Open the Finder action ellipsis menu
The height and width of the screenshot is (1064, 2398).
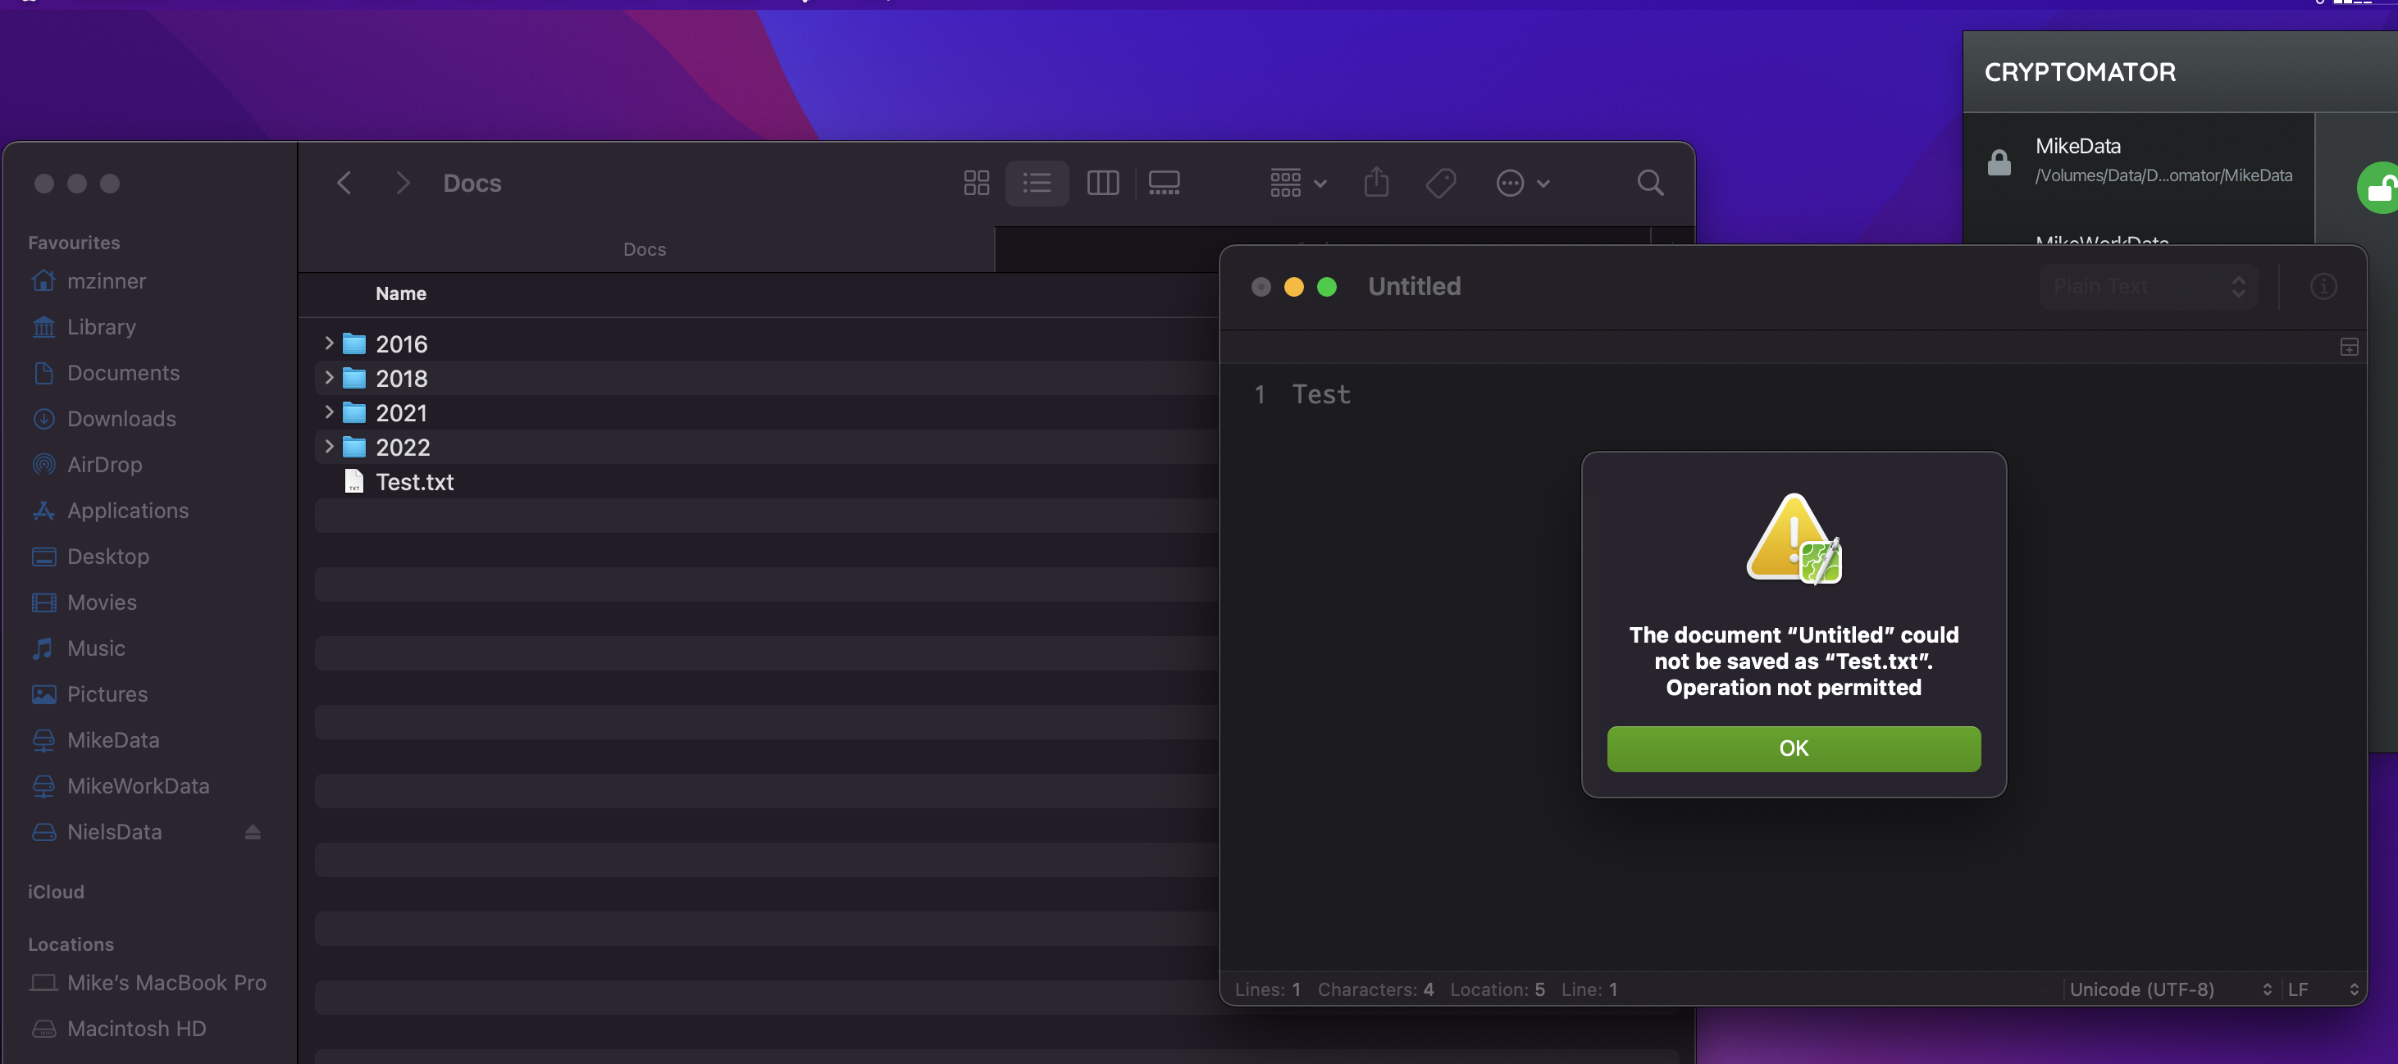[x=1522, y=184]
